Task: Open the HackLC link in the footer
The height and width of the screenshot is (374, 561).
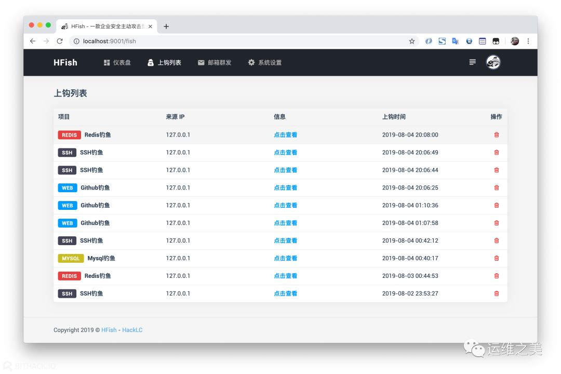Action: pos(132,330)
